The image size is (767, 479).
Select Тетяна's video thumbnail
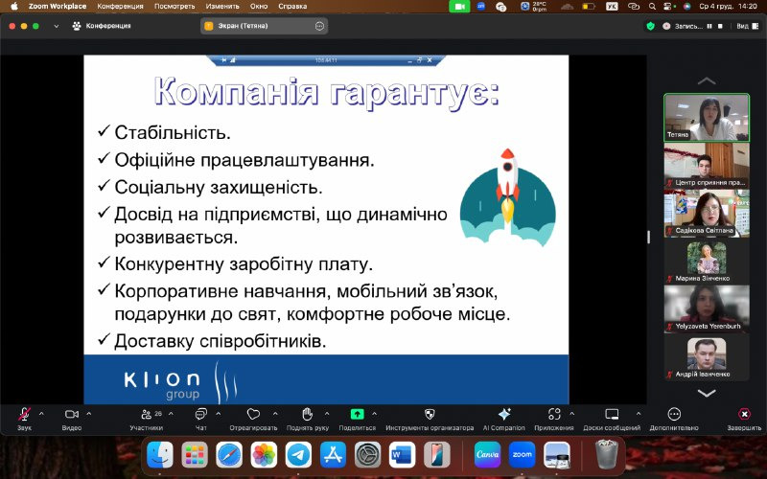tap(707, 117)
